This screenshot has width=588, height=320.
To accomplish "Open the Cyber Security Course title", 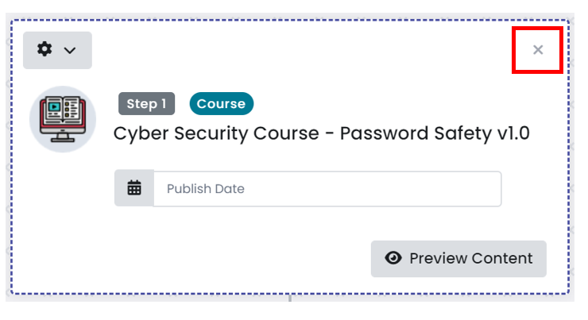I will [x=321, y=133].
